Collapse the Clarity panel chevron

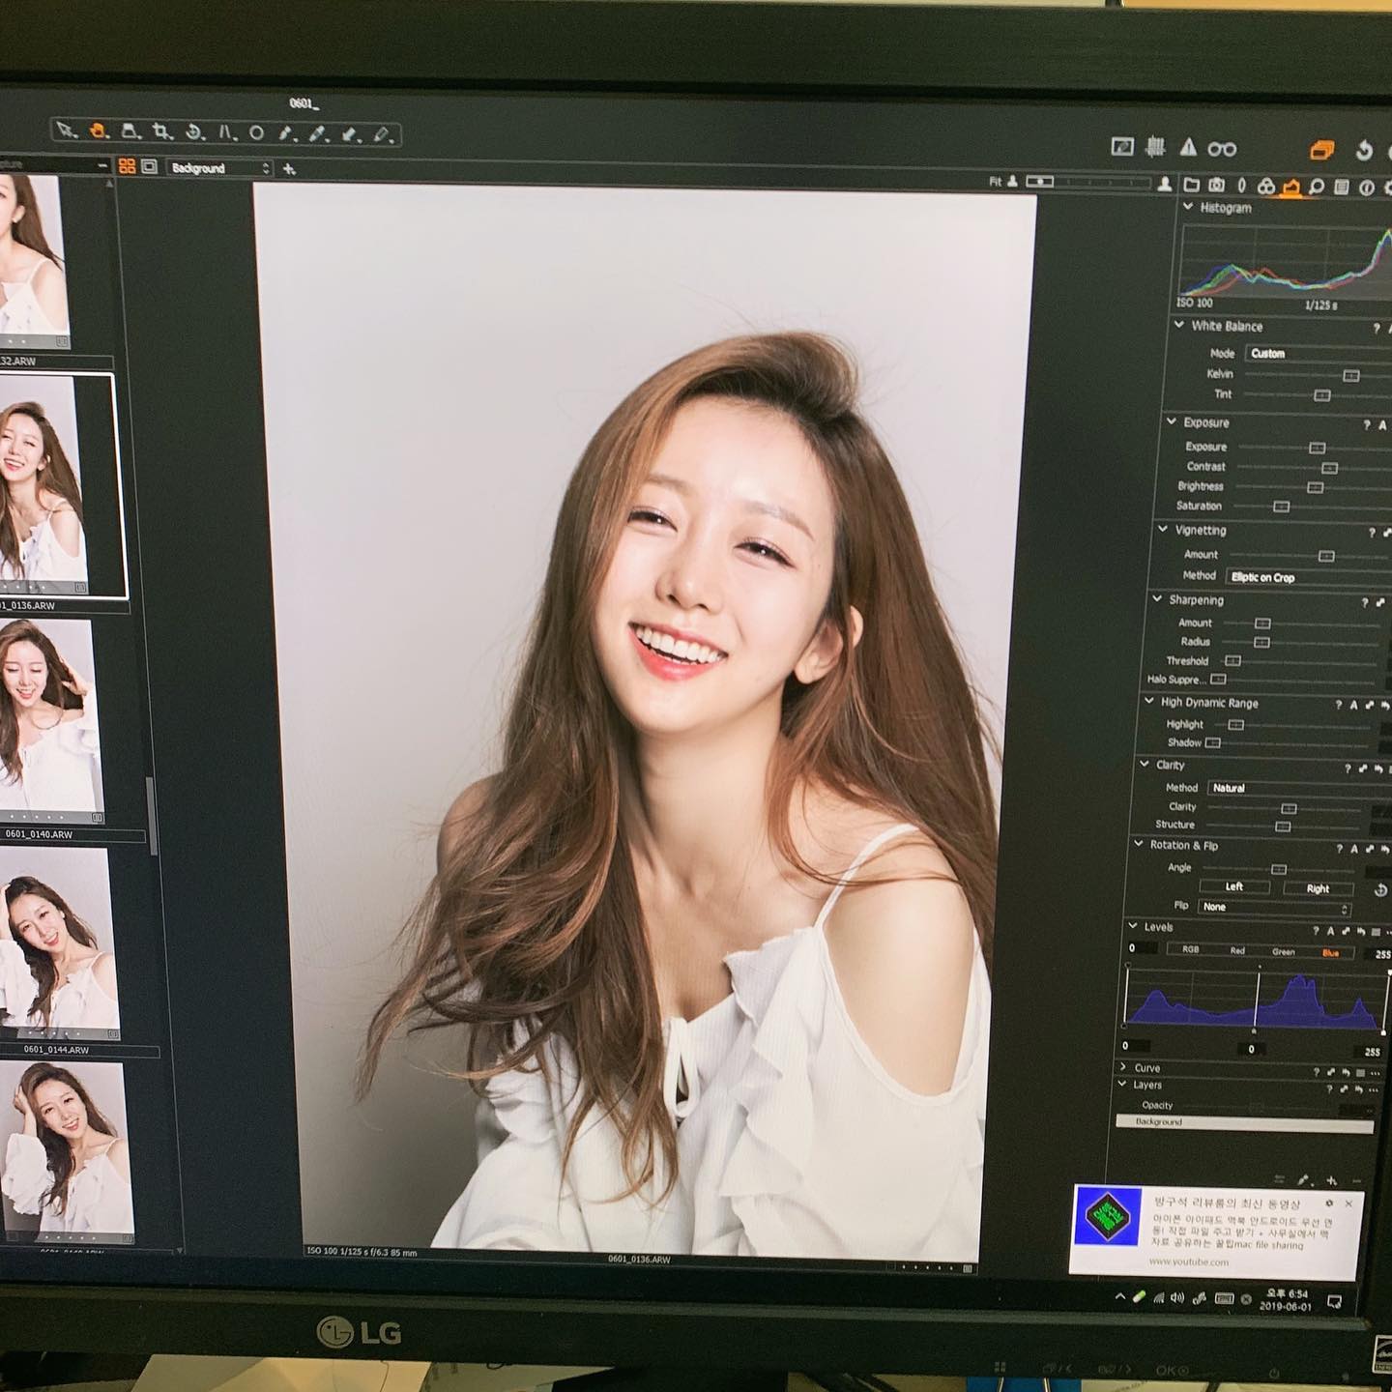(1145, 764)
